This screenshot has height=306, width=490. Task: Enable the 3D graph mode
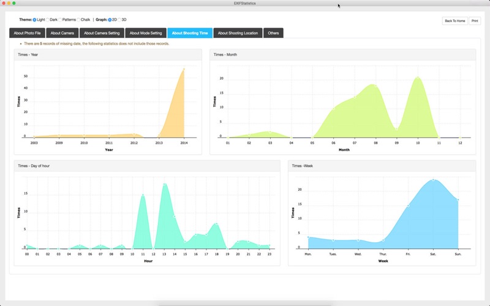[x=119, y=20]
